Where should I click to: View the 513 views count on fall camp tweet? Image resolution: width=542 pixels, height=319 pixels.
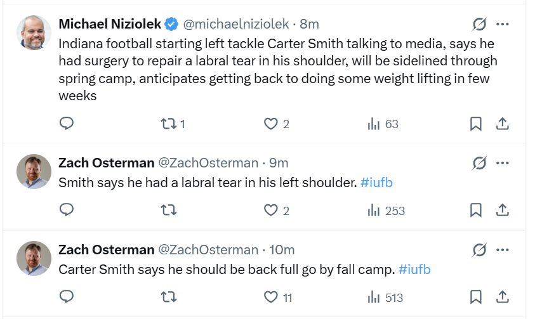pyautogui.click(x=385, y=297)
